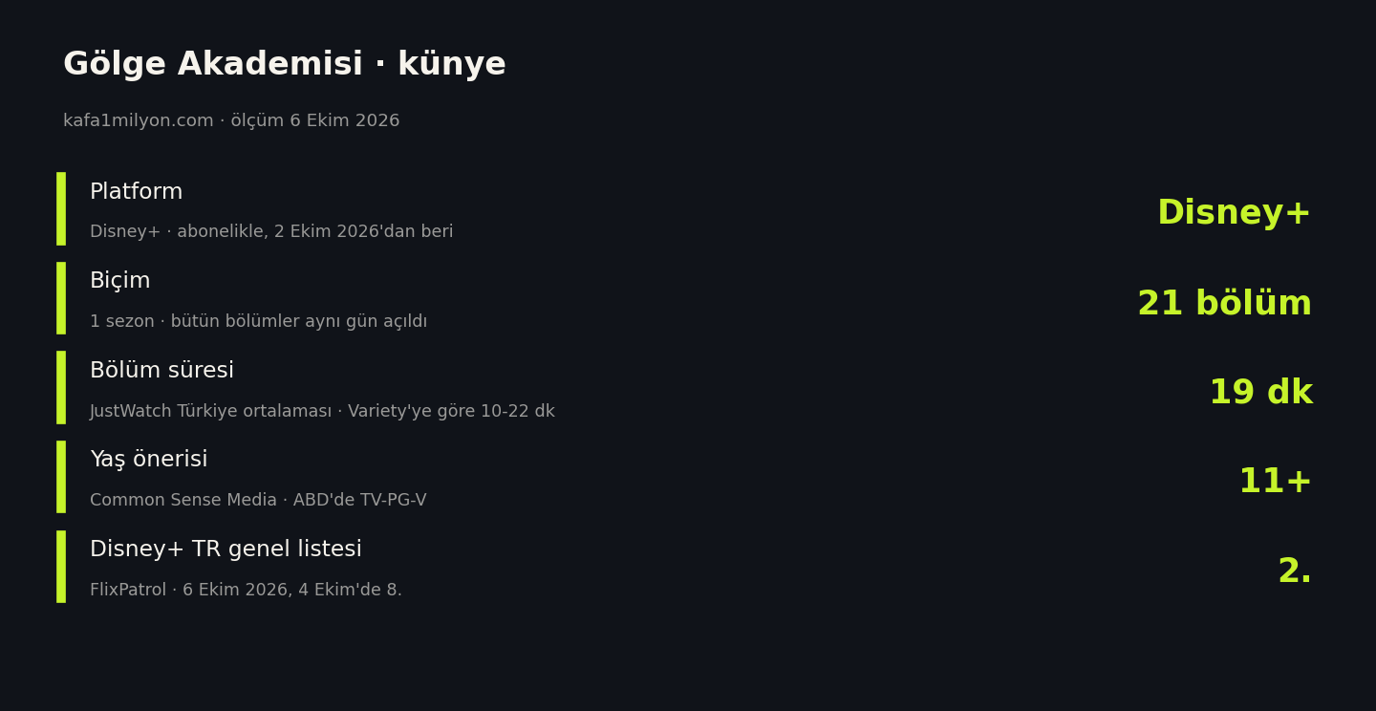Click the lime bar beside Biçim
The width and height of the screenshot is (1376, 711).
coord(61,298)
